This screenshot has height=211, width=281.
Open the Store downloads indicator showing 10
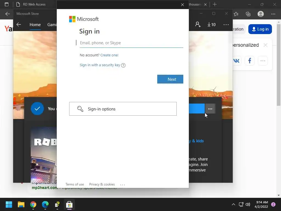click(x=212, y=24)
